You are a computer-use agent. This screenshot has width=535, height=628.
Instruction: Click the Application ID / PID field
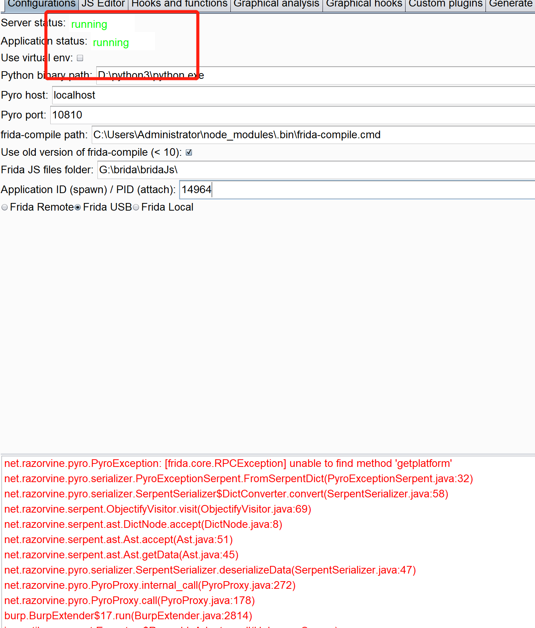click(x=357, y=190)
